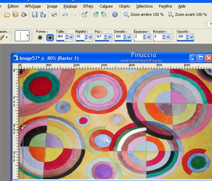Click the Save floppy disk icon

(35, 14)
